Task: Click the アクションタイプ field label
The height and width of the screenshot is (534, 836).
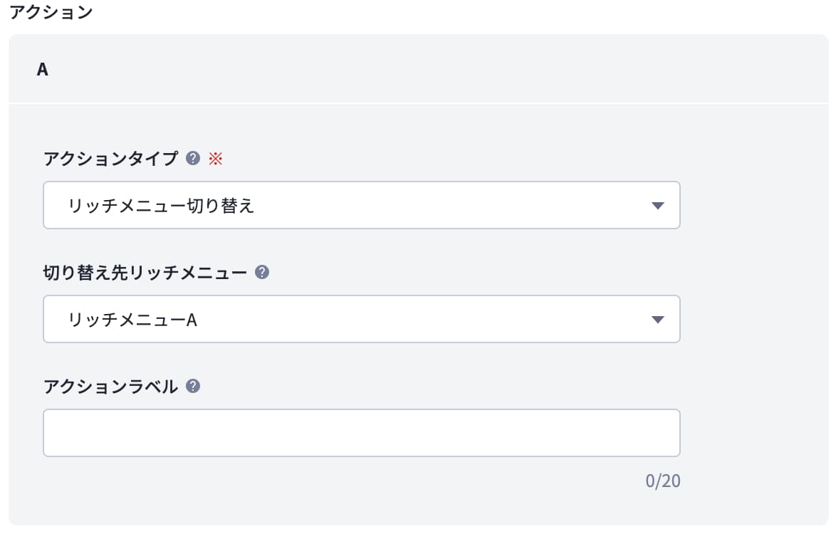Action: tap(110, 158)
